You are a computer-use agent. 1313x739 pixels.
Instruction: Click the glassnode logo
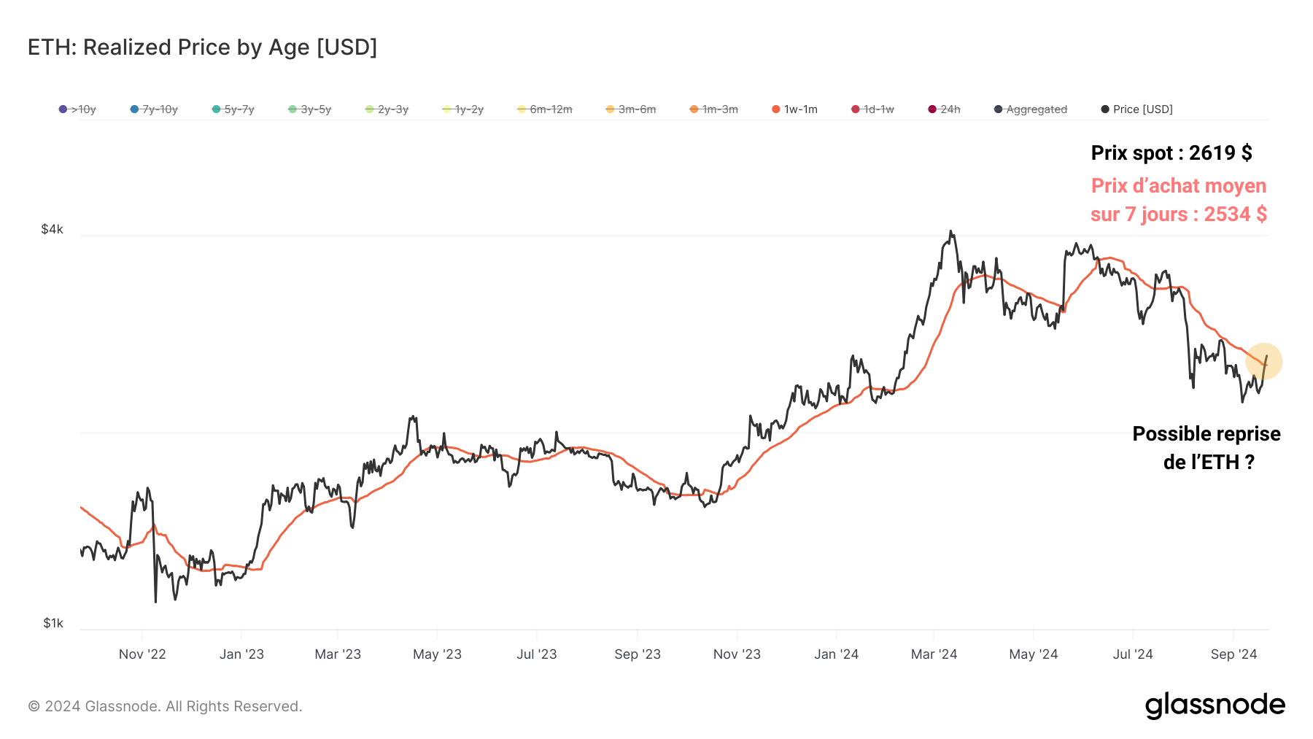point(1215,705)
